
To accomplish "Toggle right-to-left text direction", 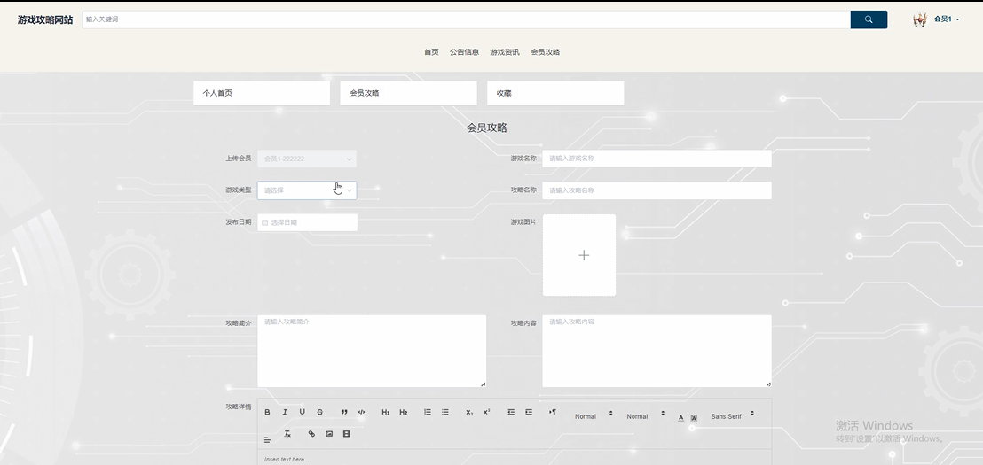I will pos(553,412).
